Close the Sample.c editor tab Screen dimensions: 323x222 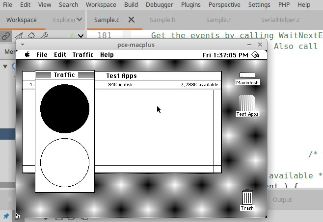132,20
